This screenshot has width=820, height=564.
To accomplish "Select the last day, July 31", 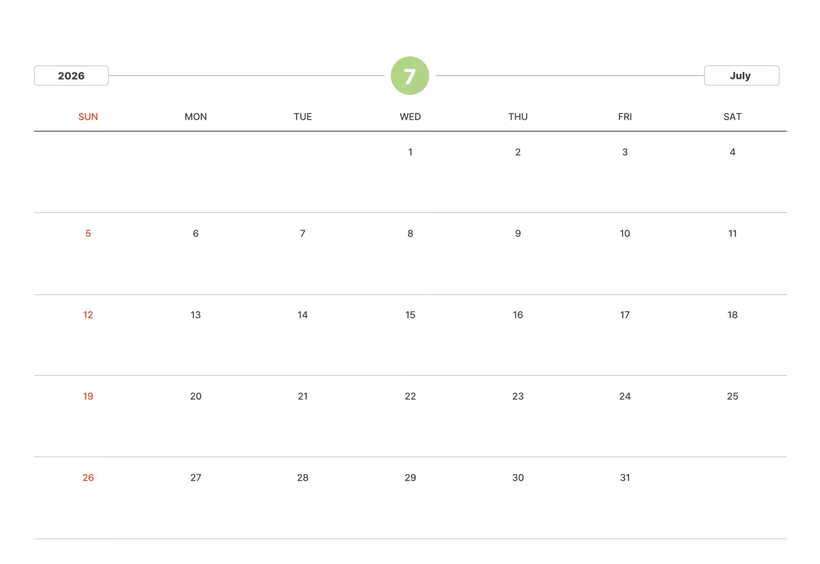I will [x=625, y=478].
